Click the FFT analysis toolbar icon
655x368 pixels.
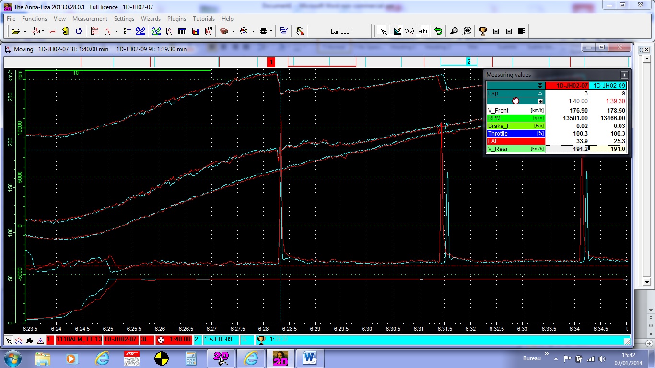click(209, 31)
